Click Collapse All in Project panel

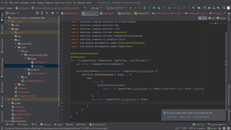pyautogui.click(x=47, y=13)
